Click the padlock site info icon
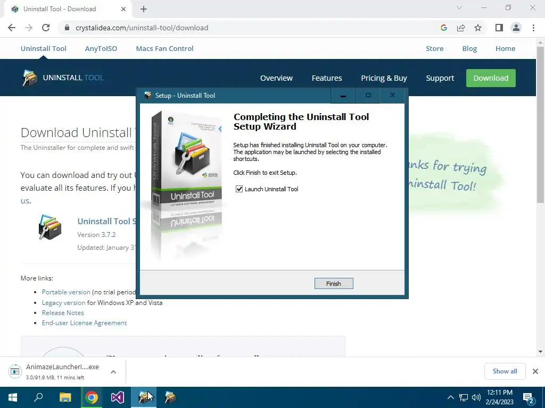Image resolution: width=545 pixels, height=408 pixels. click(x=67, y=28)
